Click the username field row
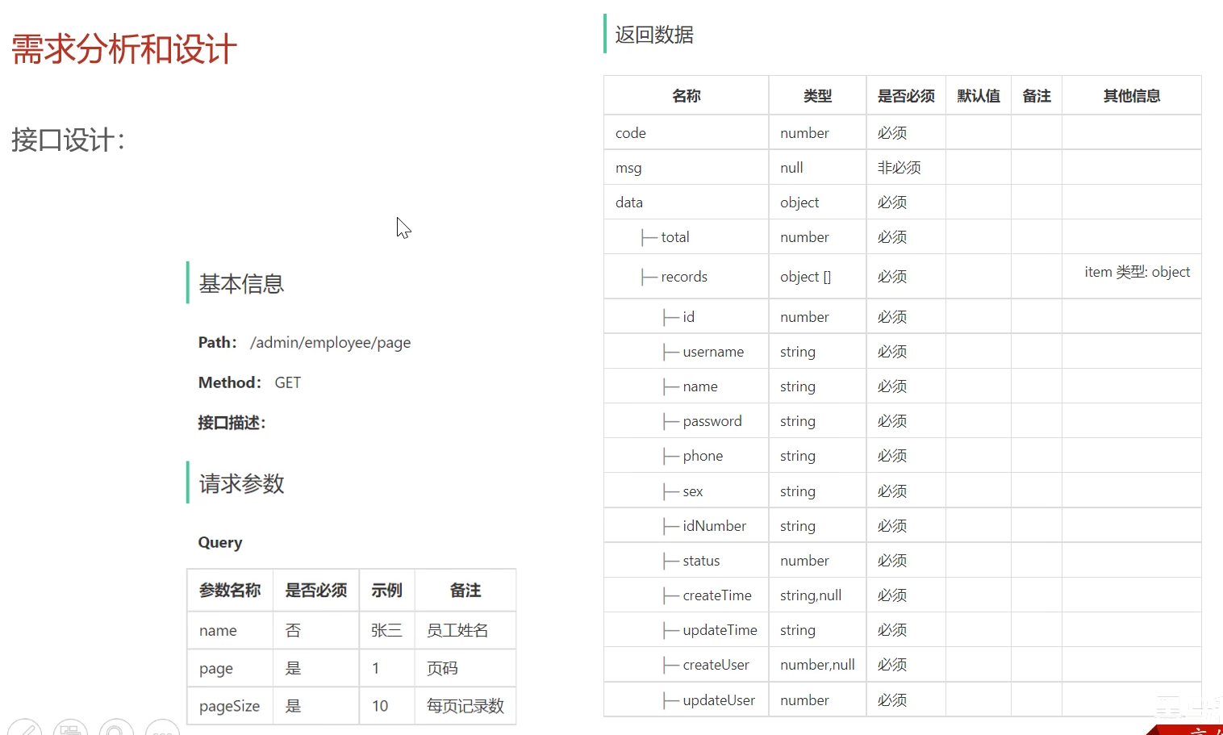The width and height of the screenshot is (1223, 735). (903, 352)
